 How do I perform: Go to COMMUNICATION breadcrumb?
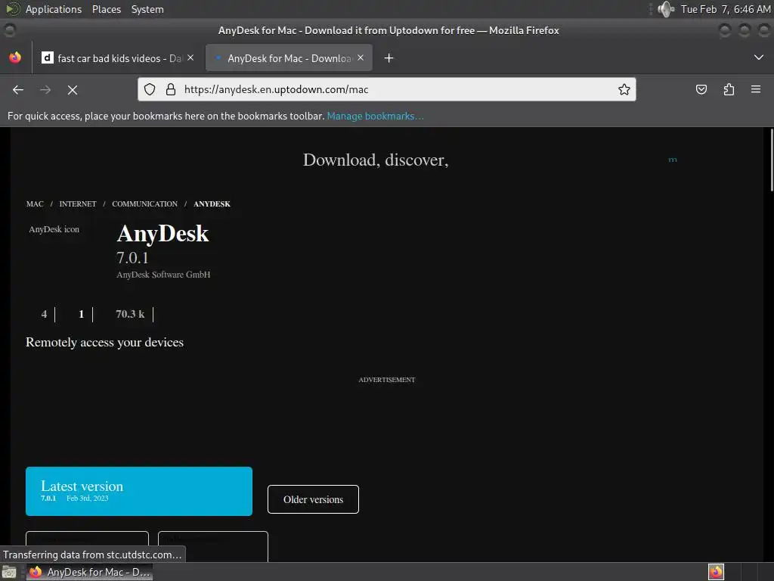[144, 204]
